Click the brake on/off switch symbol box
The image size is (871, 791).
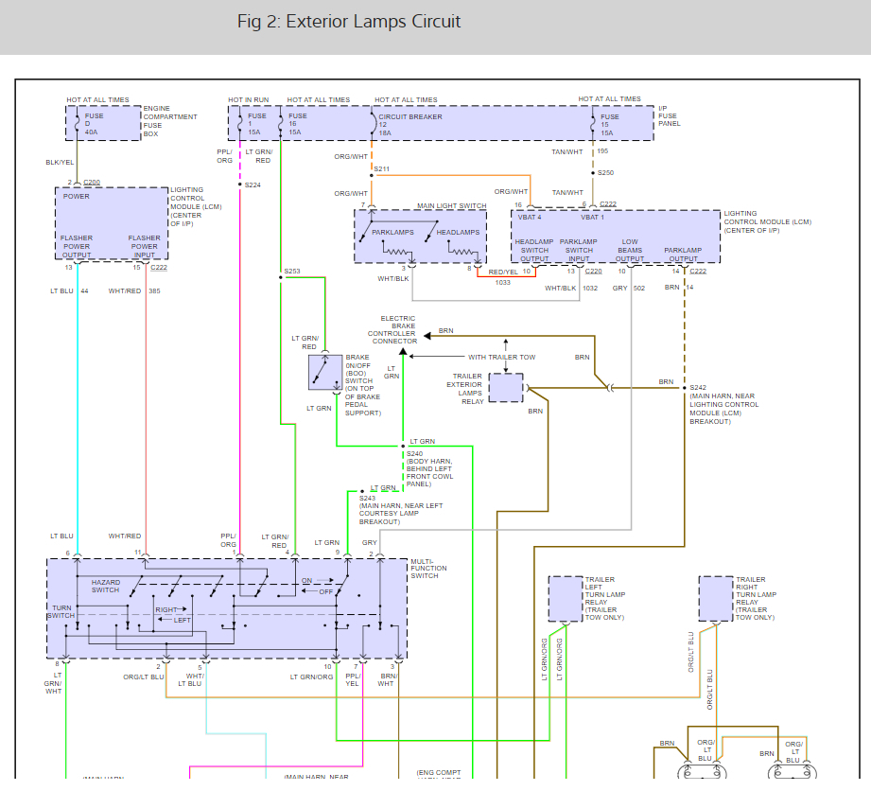[325, 373]
